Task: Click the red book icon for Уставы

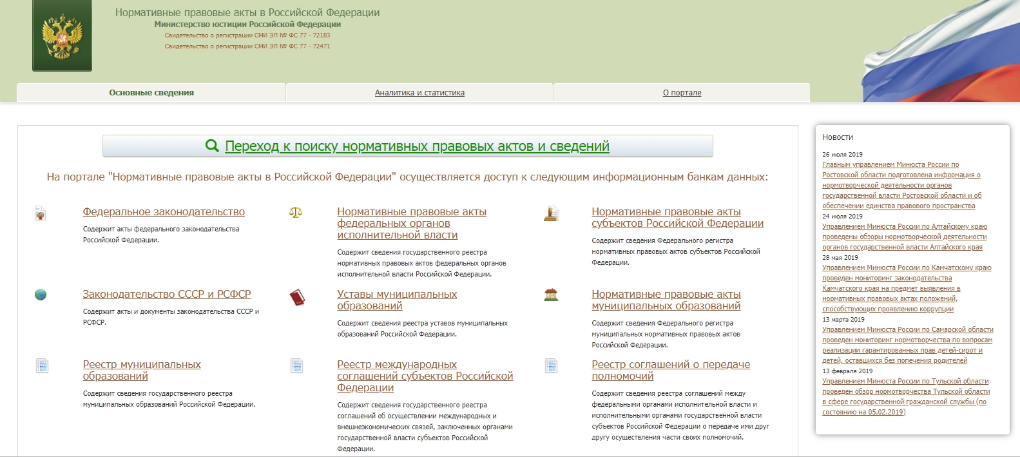Action: click(x=296, y=297)
